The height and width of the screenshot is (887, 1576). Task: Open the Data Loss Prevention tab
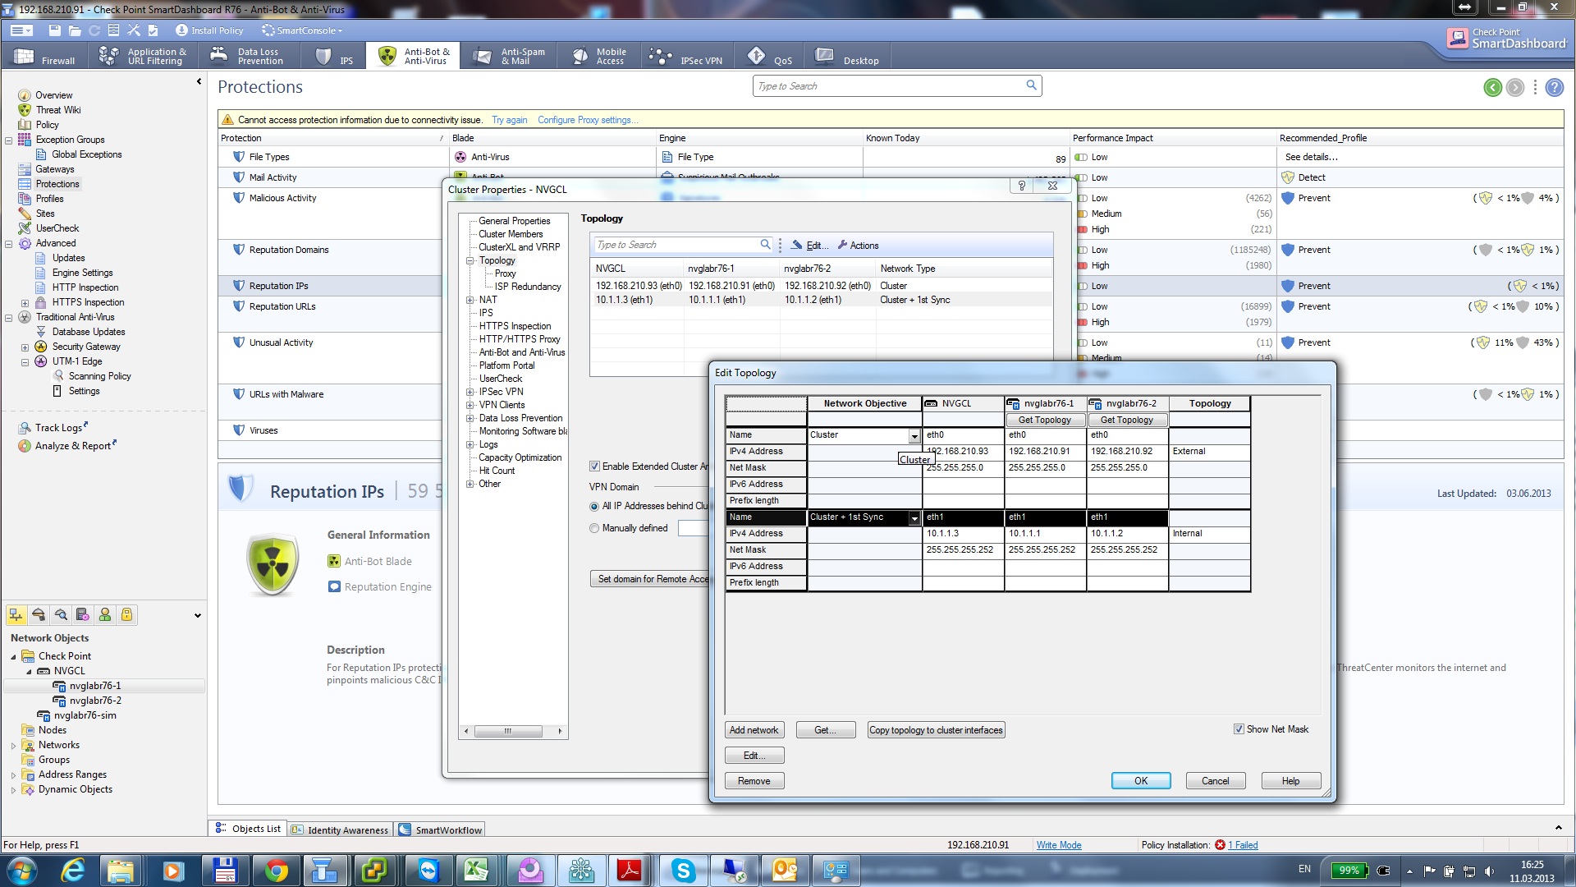(247, 56)
